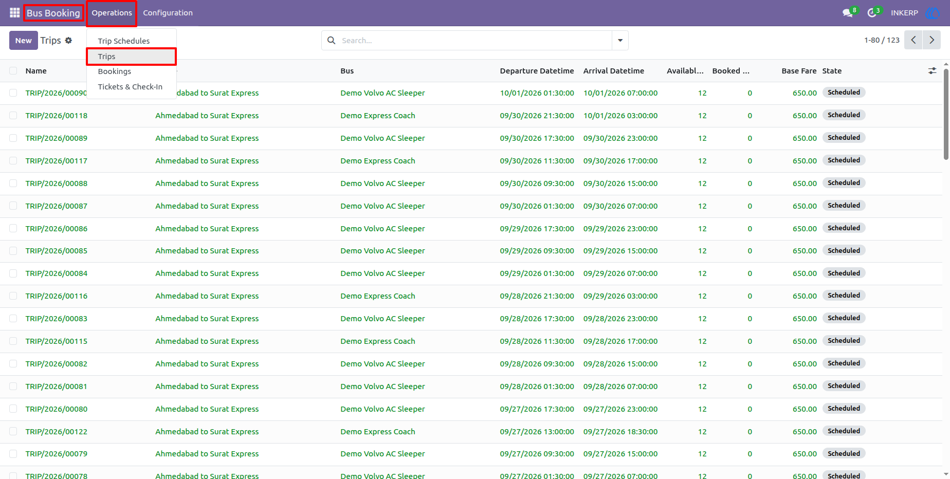Go to previous page of trips

click(914, 40)
